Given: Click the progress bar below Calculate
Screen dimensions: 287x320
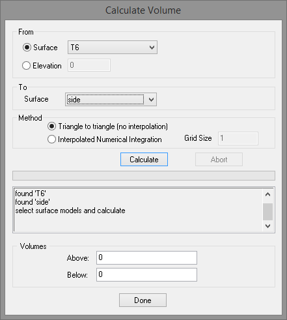Looking at the screenshot, I should tap(144, 175).
